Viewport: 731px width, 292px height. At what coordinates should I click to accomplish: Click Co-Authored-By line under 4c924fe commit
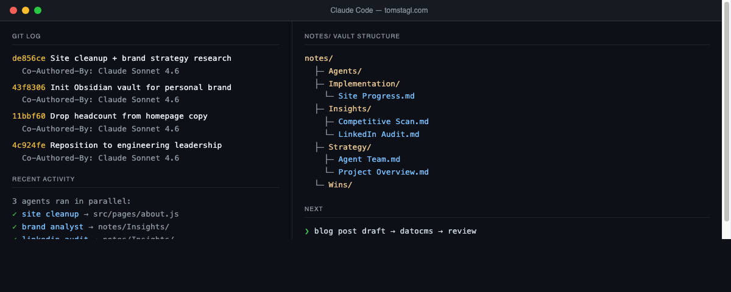tap(101, 158)
